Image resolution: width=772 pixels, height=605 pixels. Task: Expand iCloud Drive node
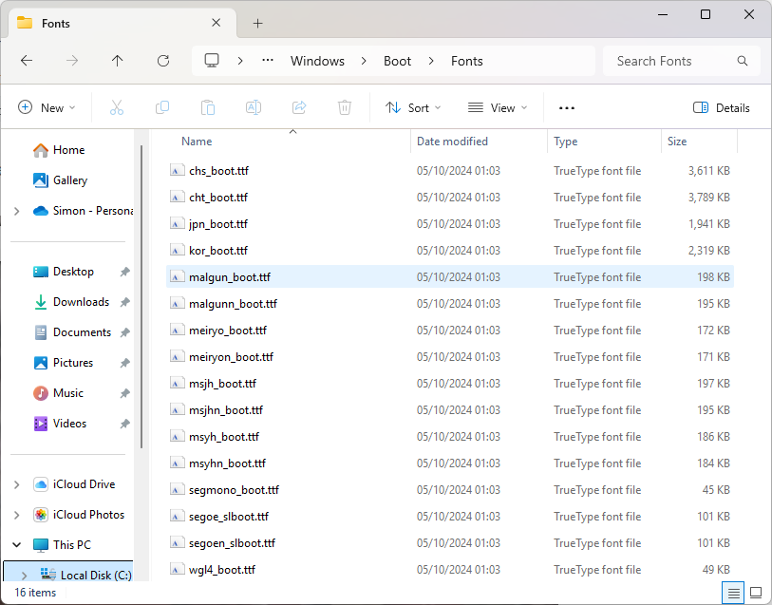[x=17, y=484]
